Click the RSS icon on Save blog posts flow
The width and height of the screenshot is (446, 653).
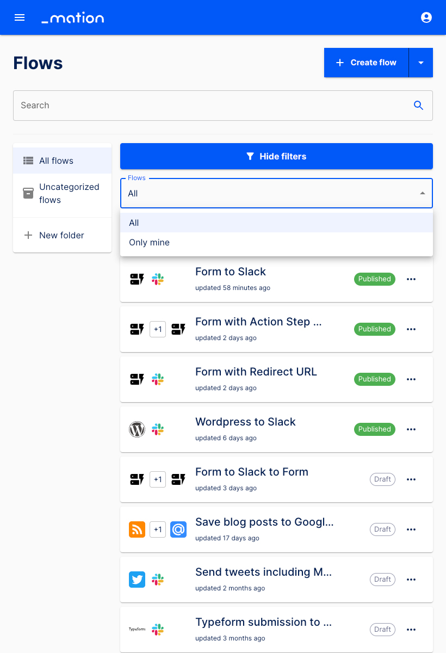(x=137, y=529)
